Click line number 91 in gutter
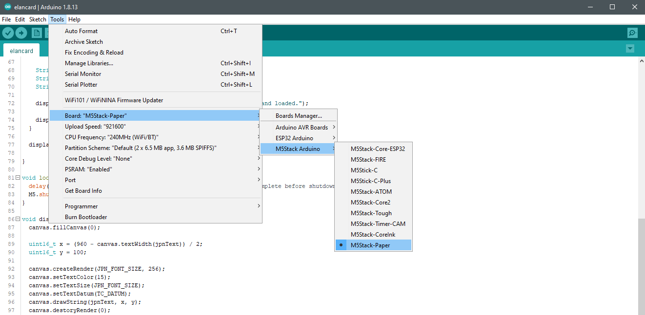The height and width of the screenshot is (315, 645). pyautogui.click(x=11, y=260)
